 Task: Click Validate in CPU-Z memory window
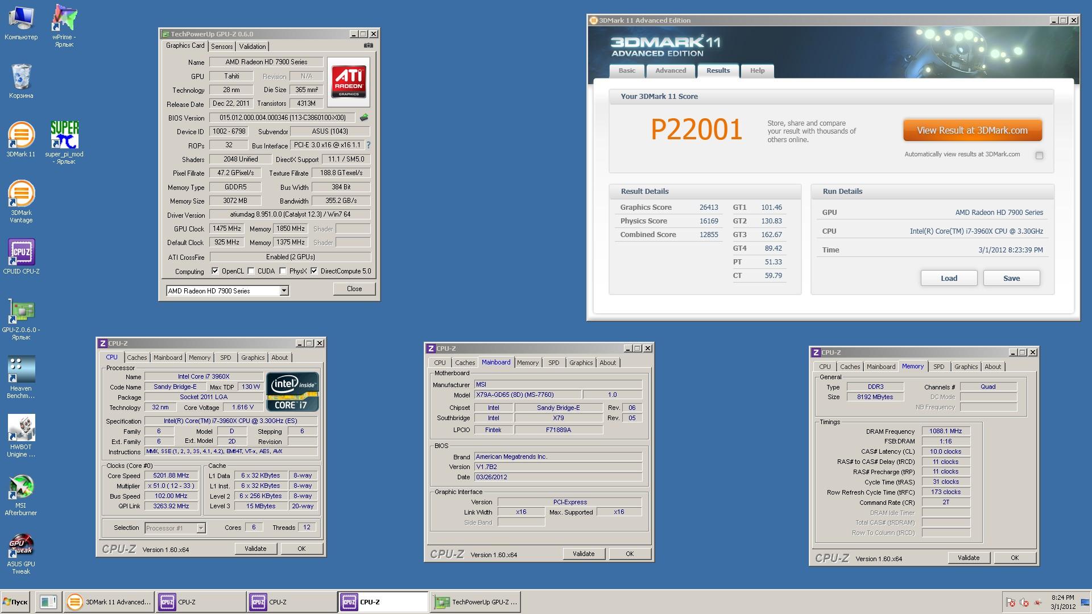click(x=969, y=558)
